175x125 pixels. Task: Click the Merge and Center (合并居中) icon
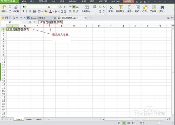click(x=87, y=7)
